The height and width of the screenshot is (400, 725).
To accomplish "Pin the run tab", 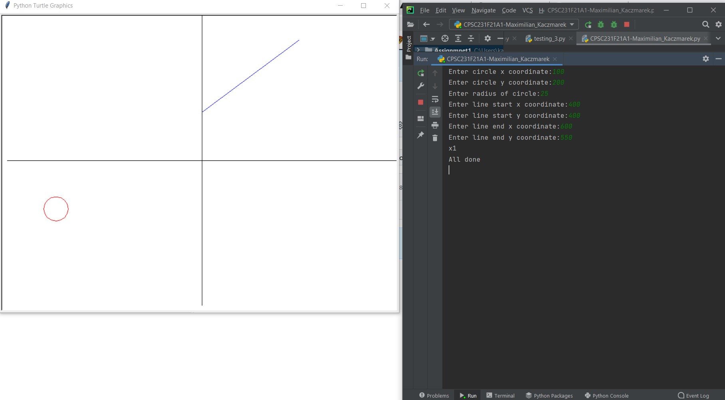I will point(421,135).
